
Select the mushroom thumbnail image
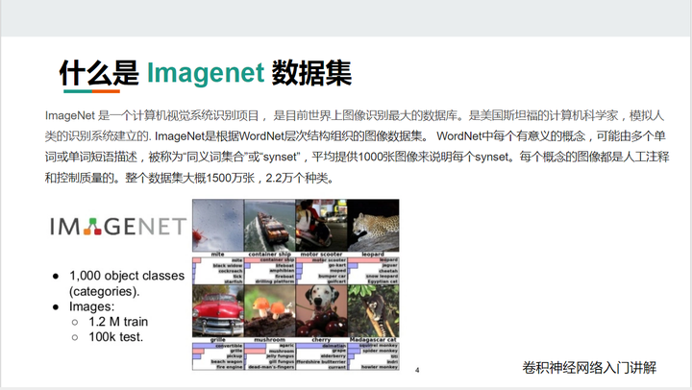pyautogui.click(x=270, y=311)
